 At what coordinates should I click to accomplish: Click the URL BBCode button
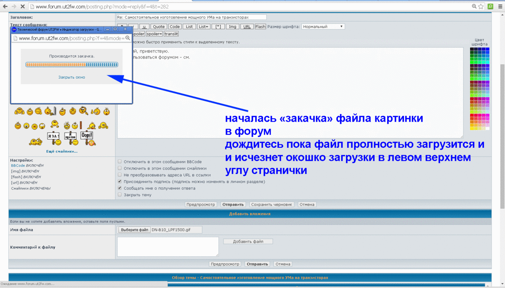247,27
